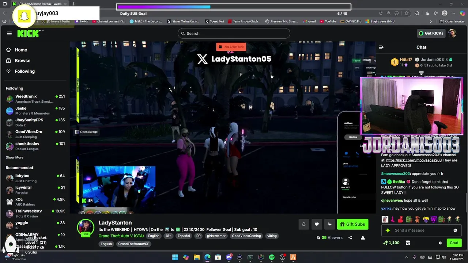
Task: Collapse the chat panel arrow icon
Action: pyautogui.click(x=381, y=47)
